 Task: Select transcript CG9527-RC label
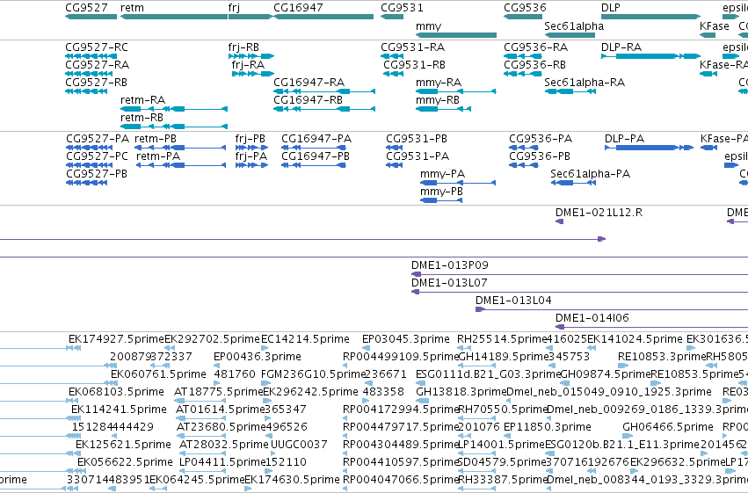(x=97, y=47)
